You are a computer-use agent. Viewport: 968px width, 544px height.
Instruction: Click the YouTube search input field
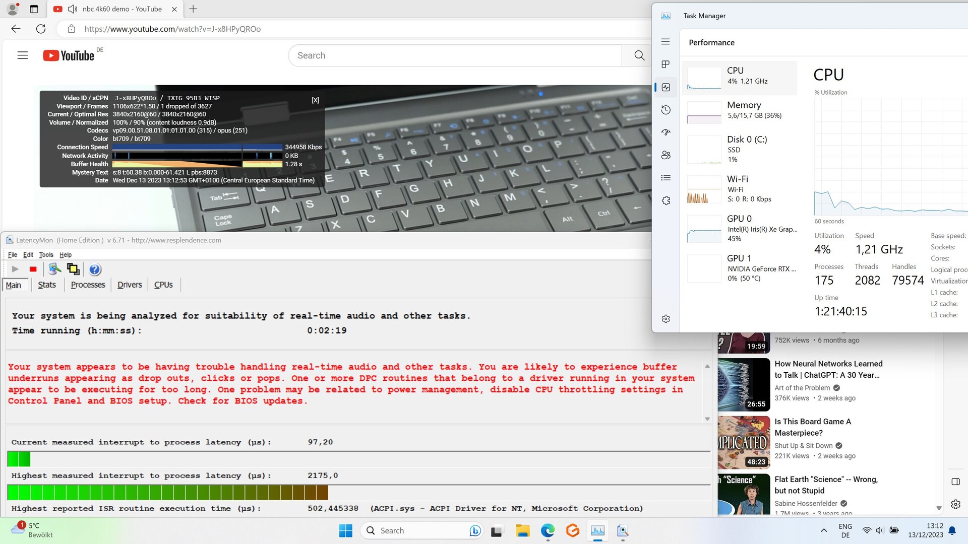pos(454,55)
